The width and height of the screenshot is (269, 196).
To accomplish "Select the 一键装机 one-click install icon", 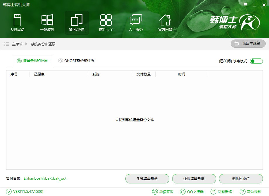I will click(47, 23).
